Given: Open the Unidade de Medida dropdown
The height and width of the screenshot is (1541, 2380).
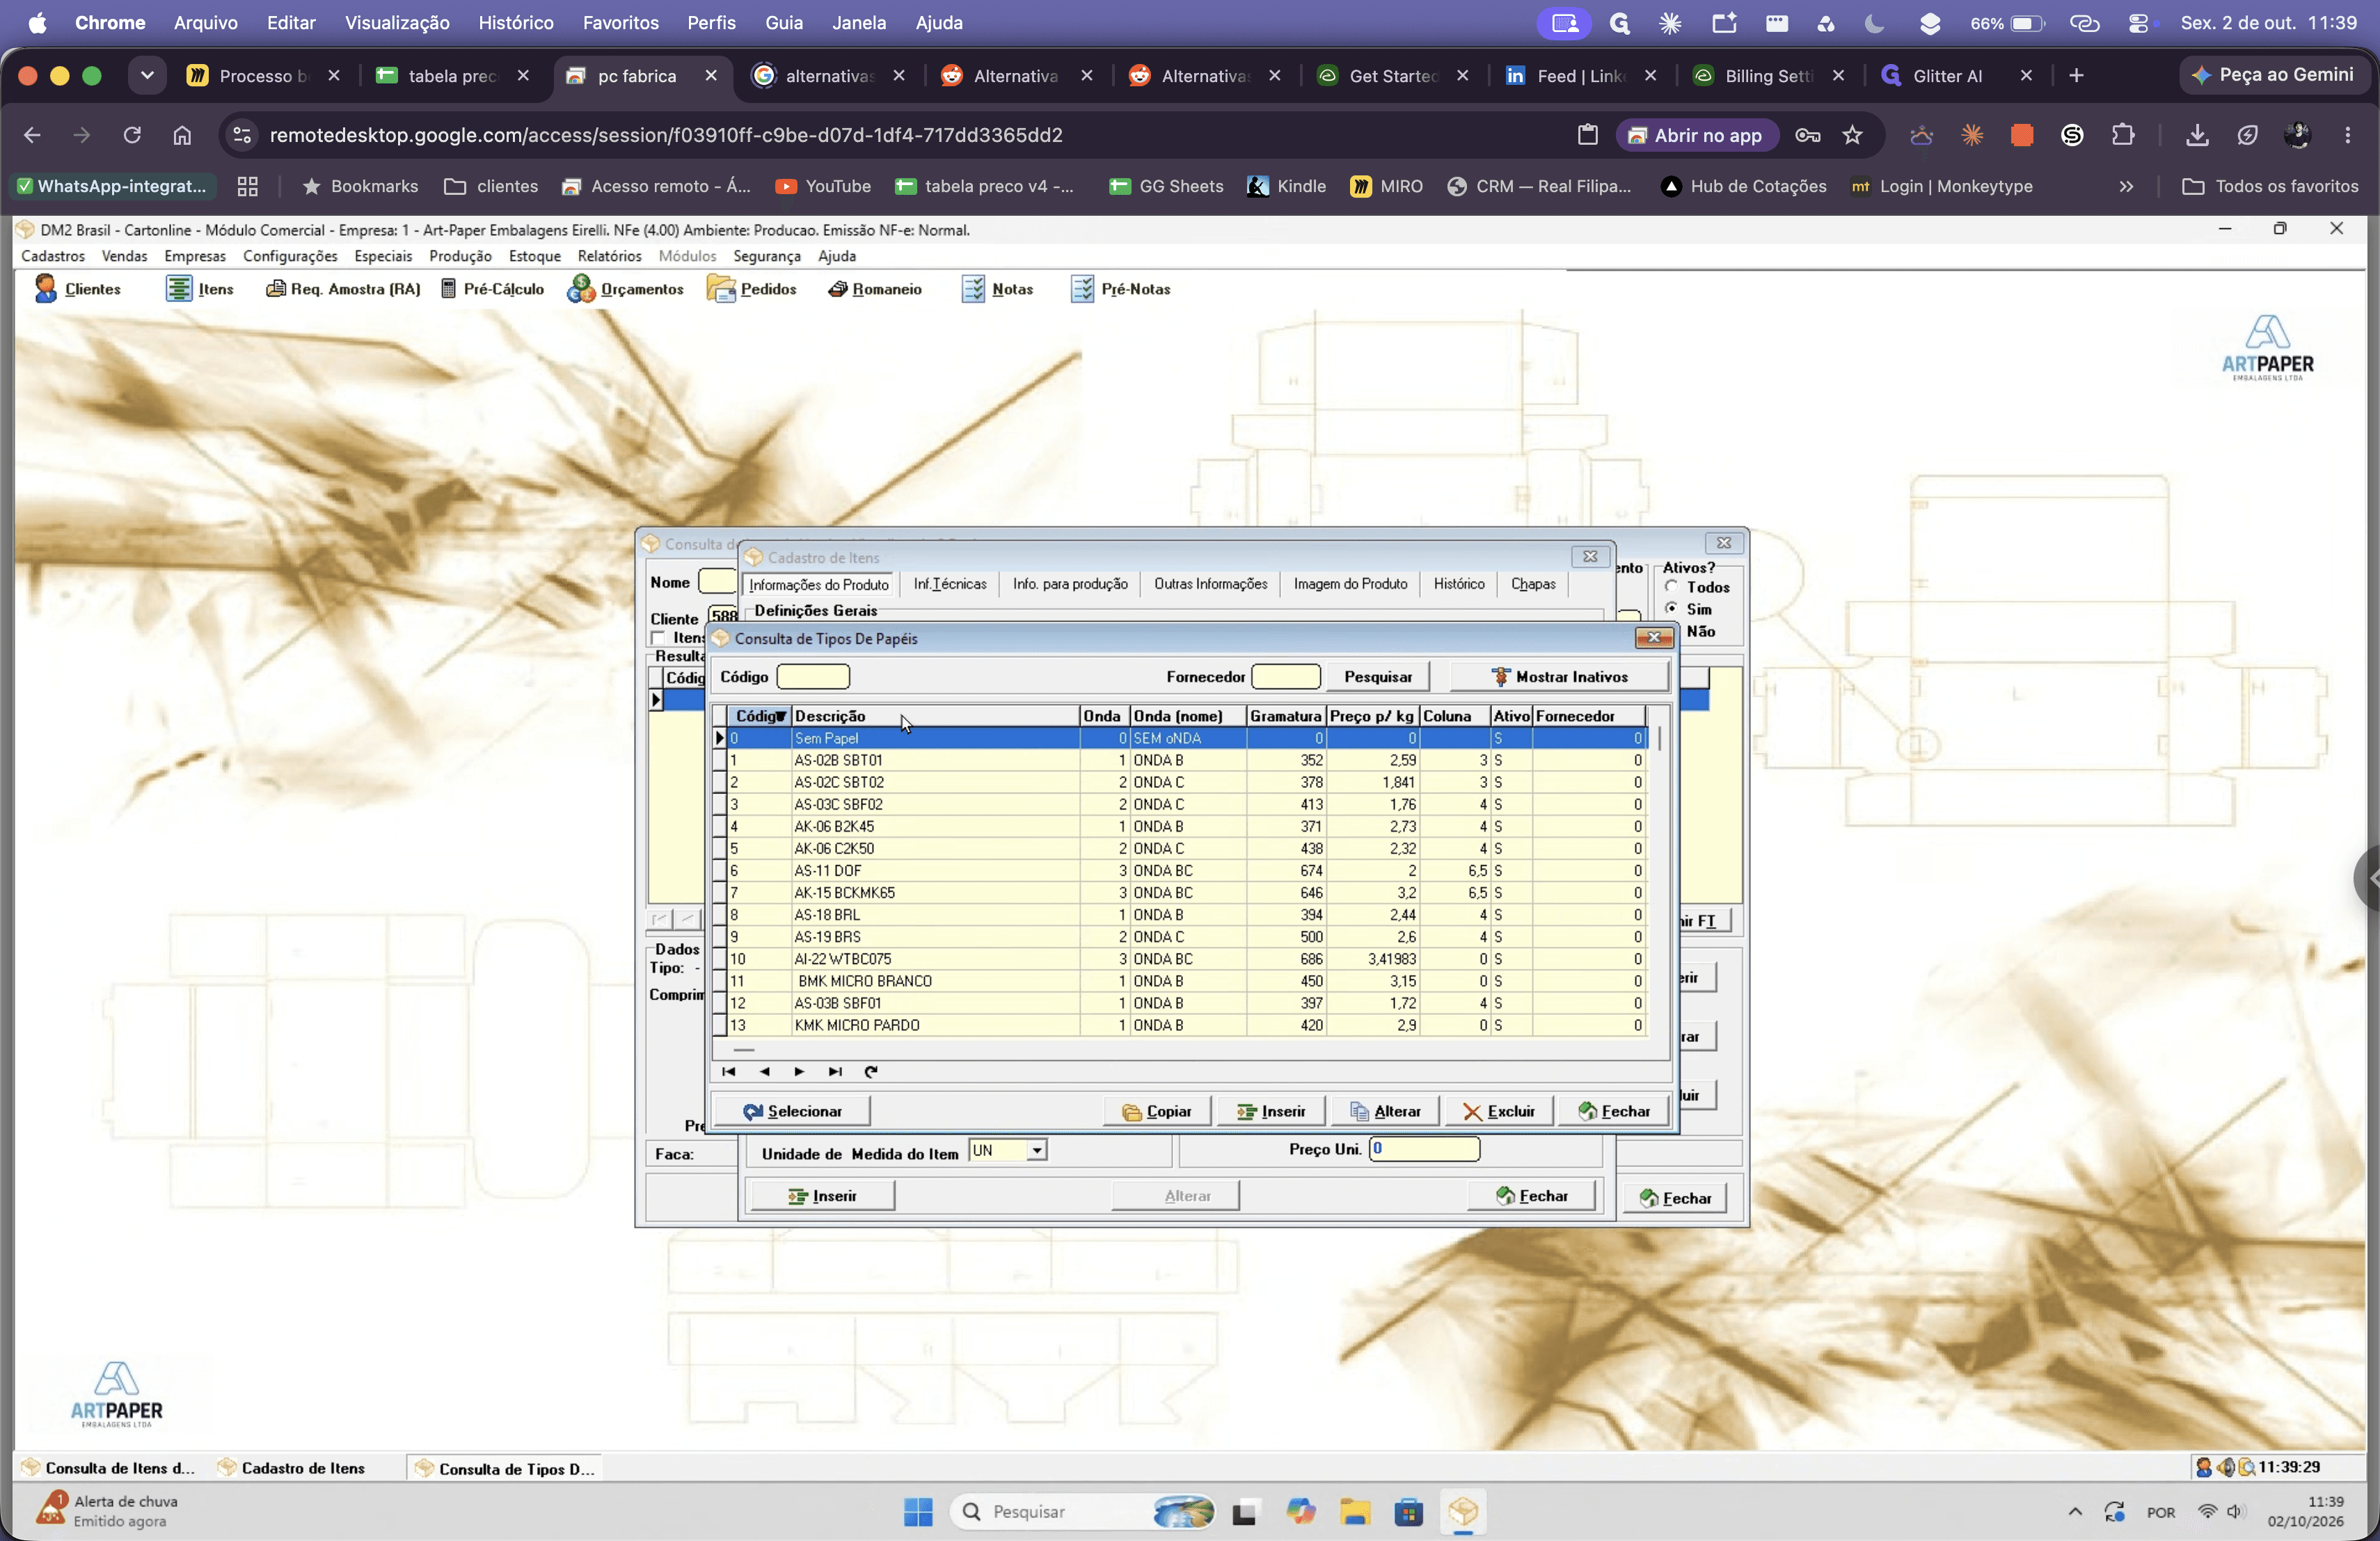Looking at the screenshot, I should pos(1037,1150).
